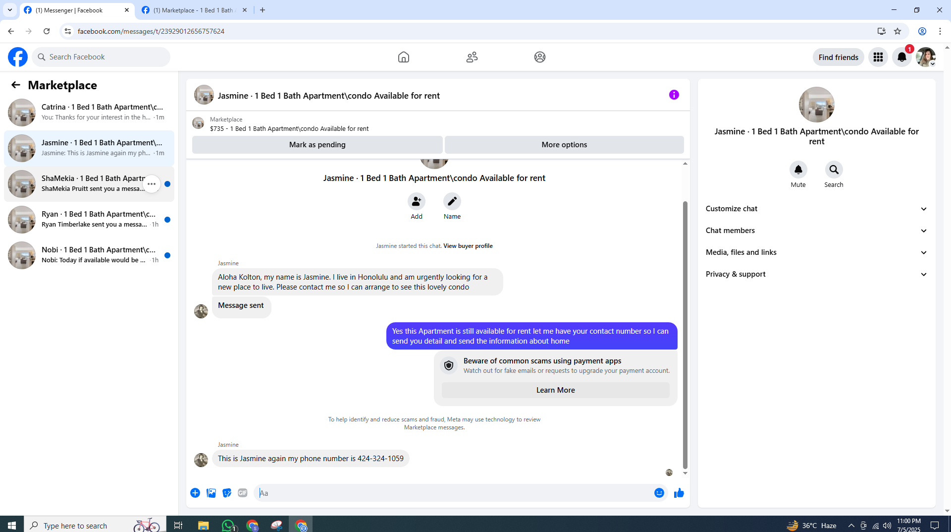The width and height of the screenshot is (951, 532).
Task: Open WhatsApp from the taskbar
Action: [x=229, y=525]
